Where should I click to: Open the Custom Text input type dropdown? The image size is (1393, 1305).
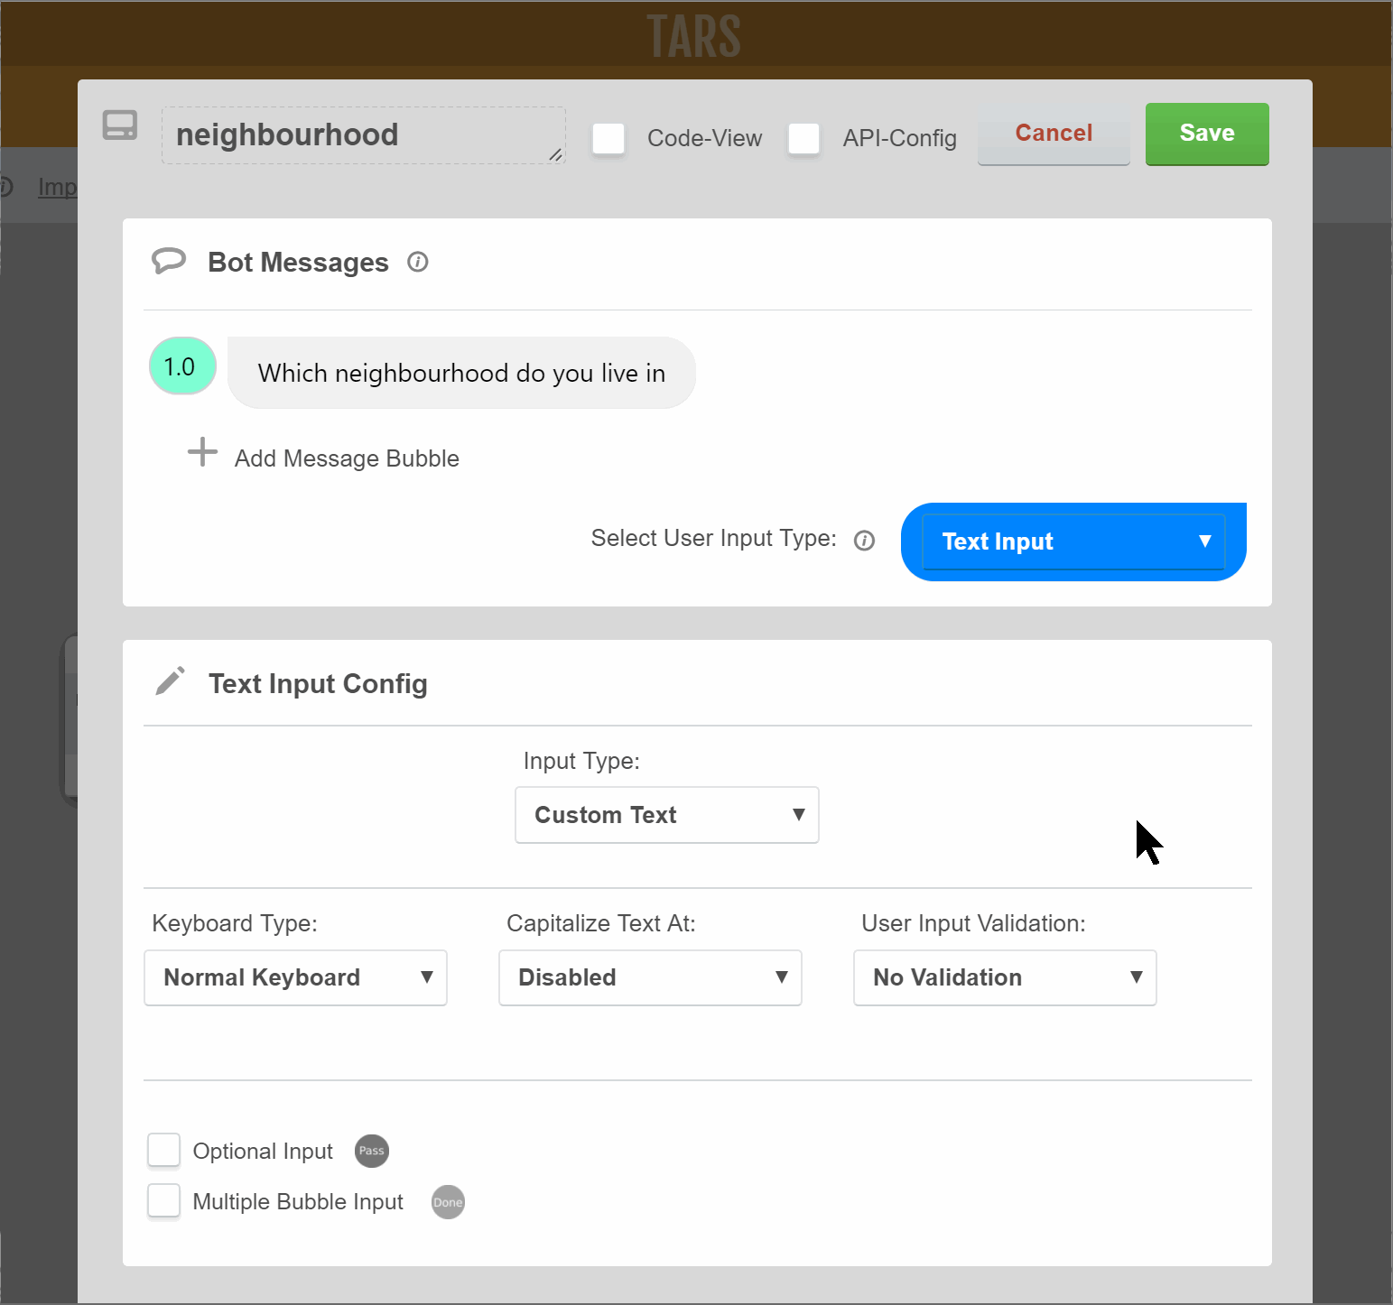tap(667, 815)
